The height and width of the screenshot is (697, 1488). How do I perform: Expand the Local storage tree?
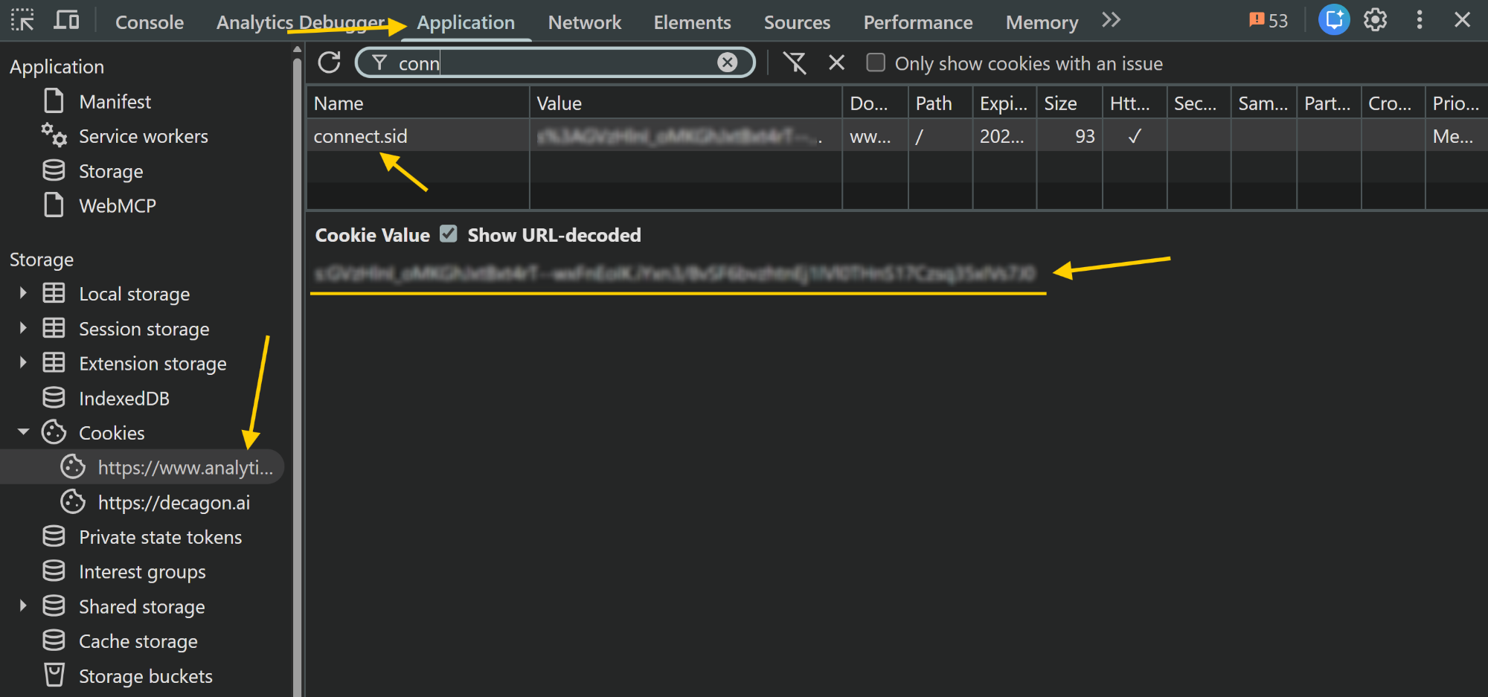[23, 293]
